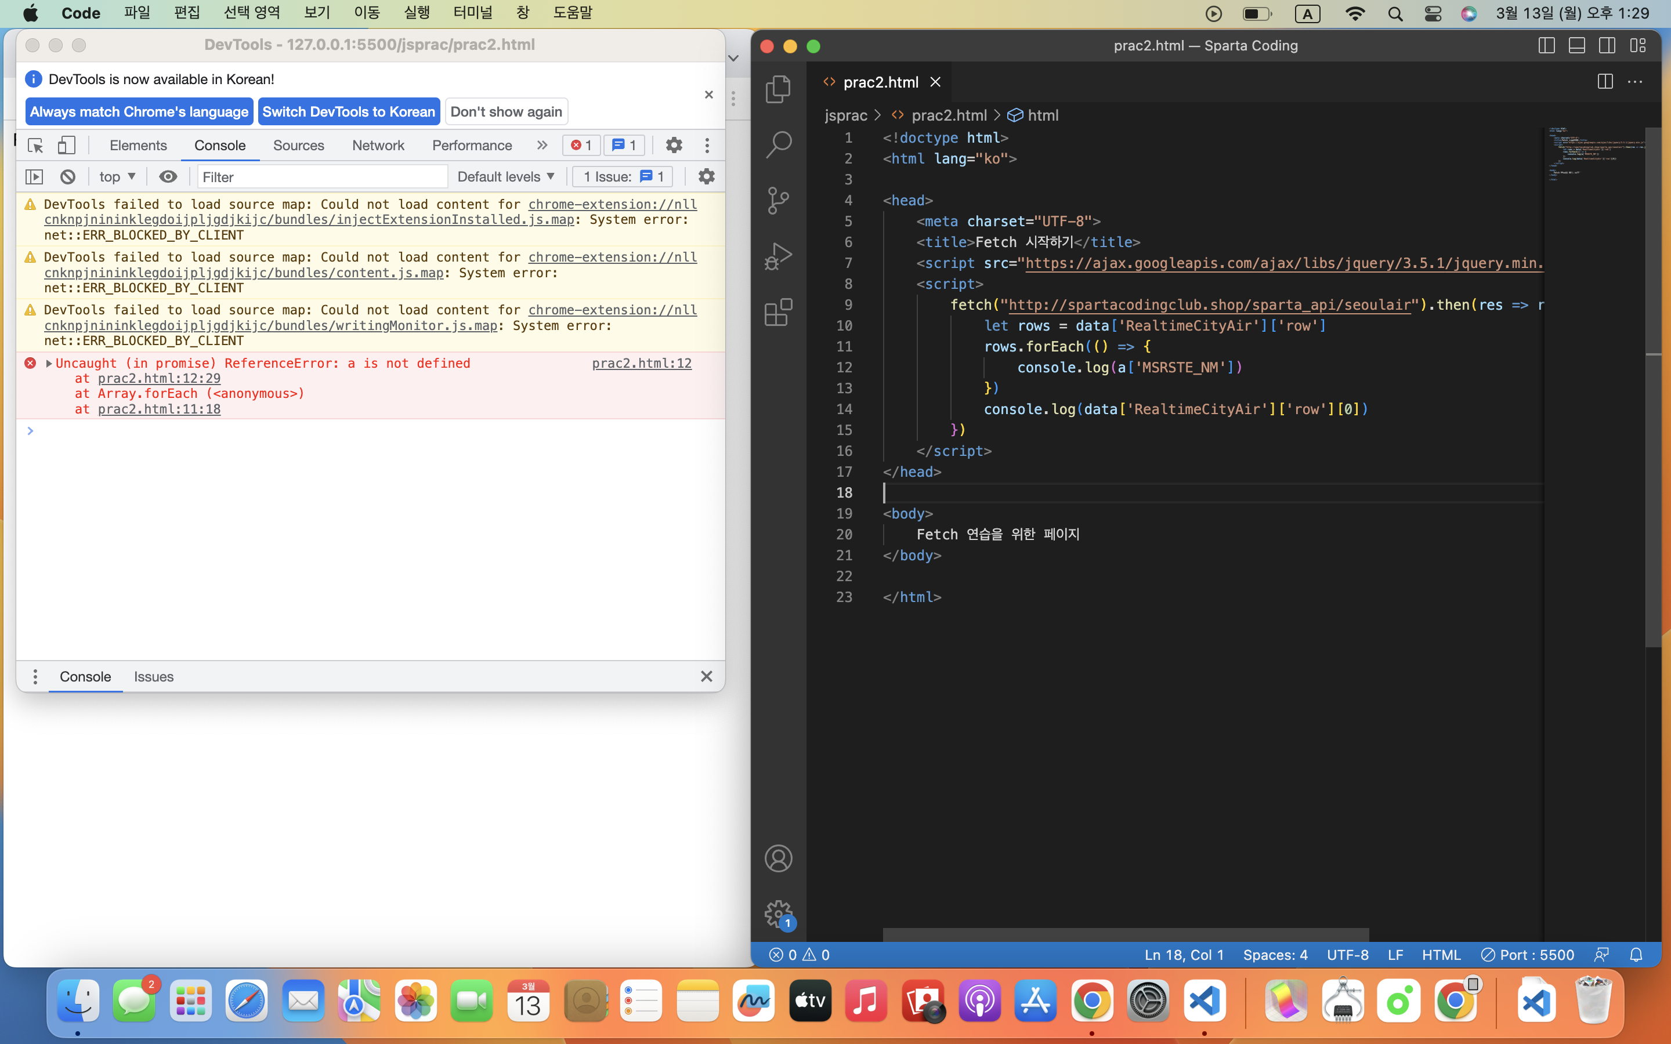Open the Issues drawer tab
The image size is (1671, 1044).
154,677
